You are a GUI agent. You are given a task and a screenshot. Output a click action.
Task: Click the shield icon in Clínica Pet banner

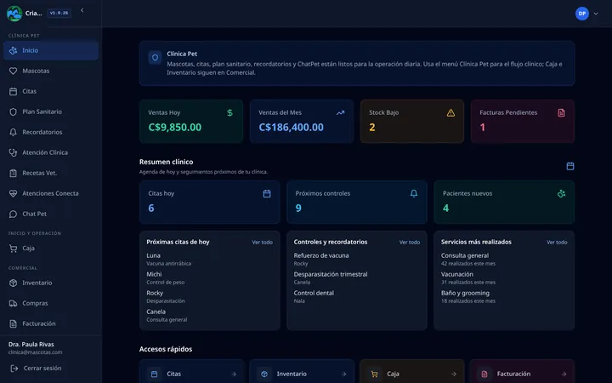(x=155, y=58)
